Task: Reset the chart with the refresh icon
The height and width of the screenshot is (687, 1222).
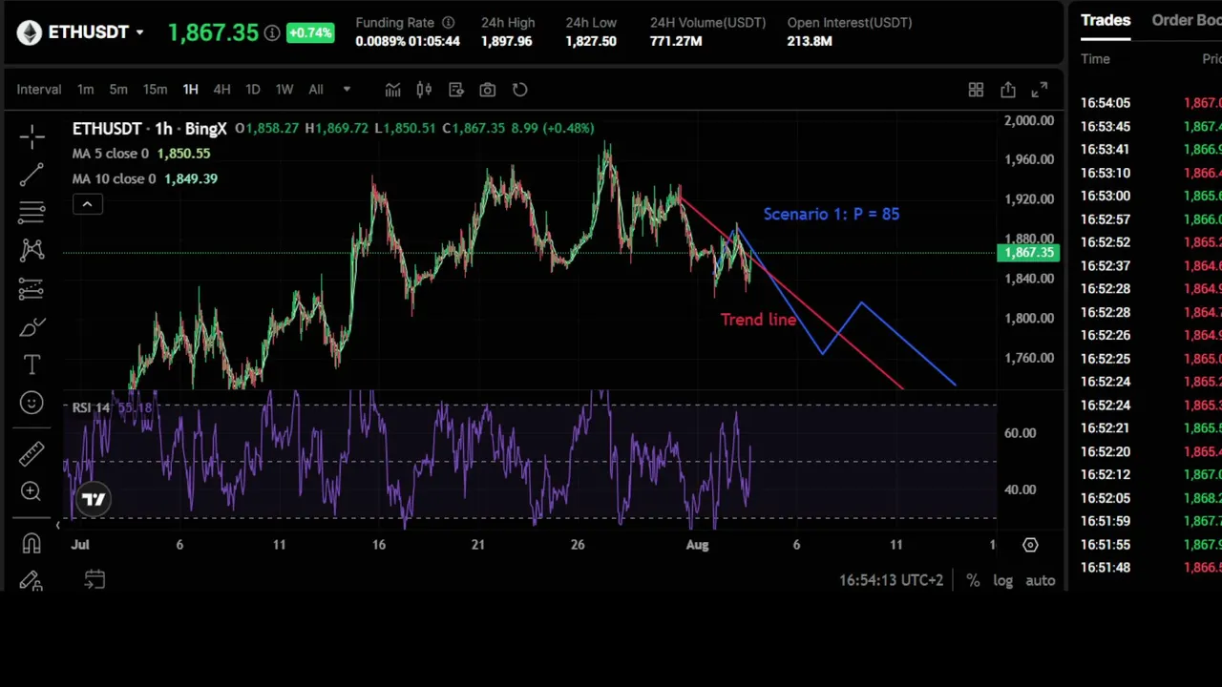Action: click(519, 90)
